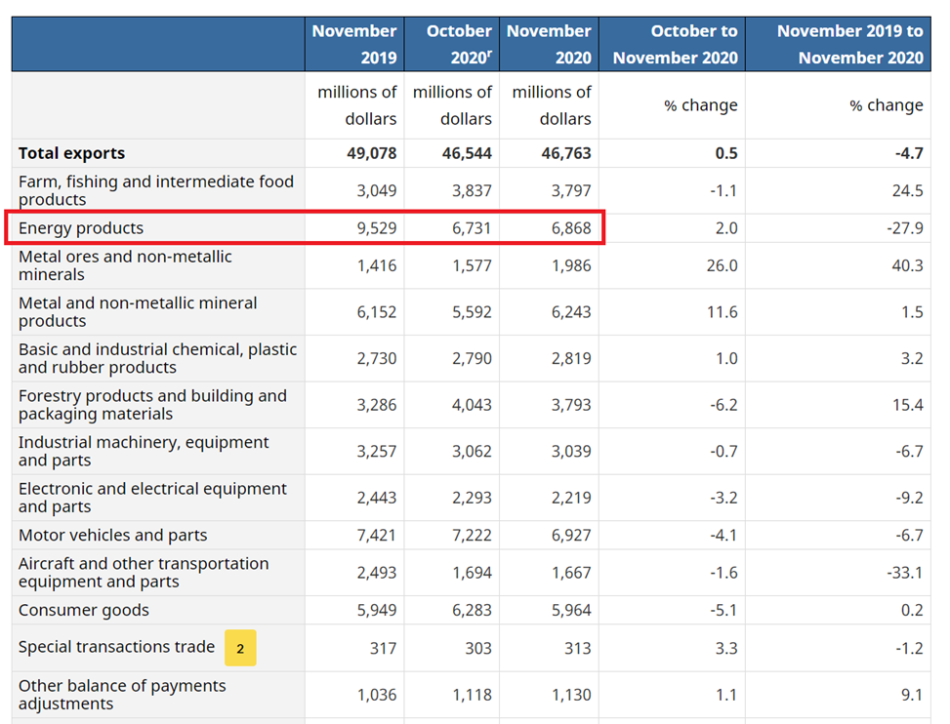
Task: Click the November 2020 column header
Action: point(549,44)
